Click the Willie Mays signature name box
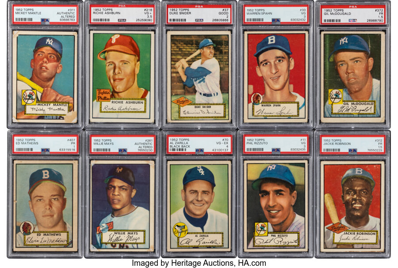Image resolution: width=398 pixels, height=268 pixels. tap(123, 237)
